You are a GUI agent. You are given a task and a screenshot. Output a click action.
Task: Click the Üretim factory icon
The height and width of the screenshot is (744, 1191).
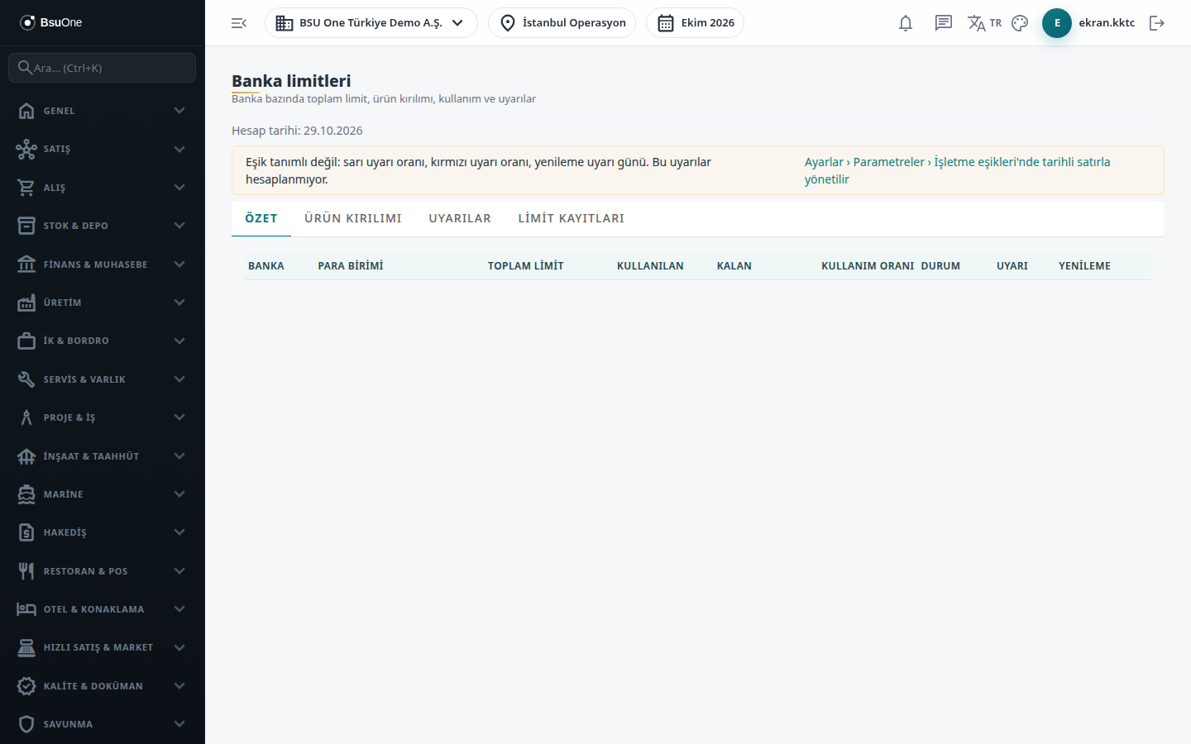point(26,303)
